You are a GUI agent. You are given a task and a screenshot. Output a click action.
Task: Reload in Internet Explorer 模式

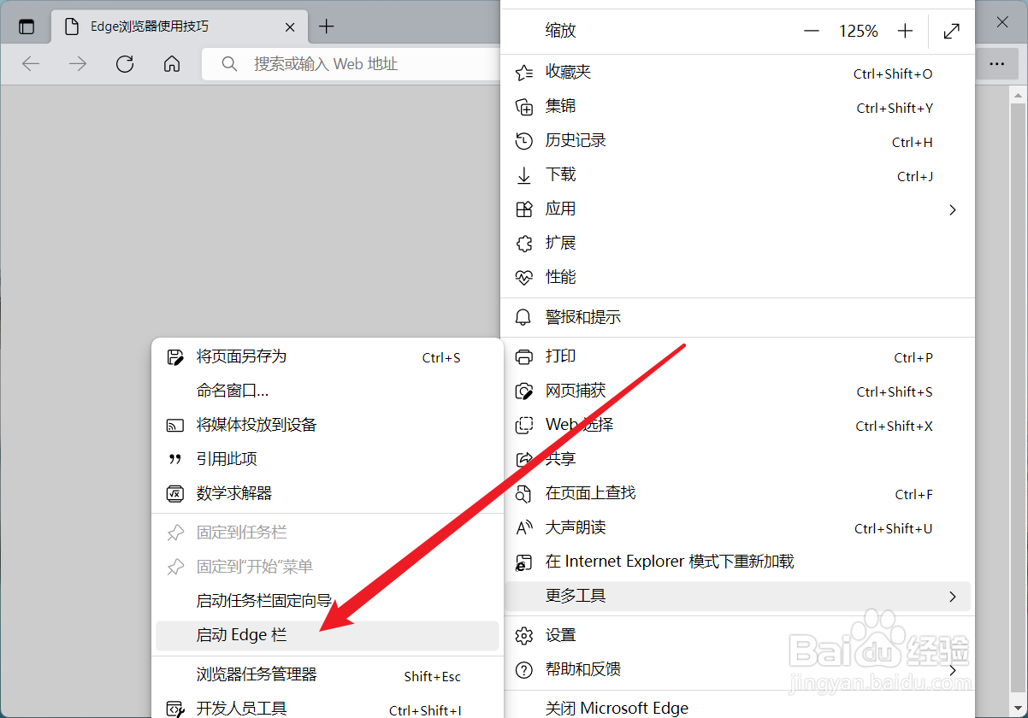coord(737,562)
